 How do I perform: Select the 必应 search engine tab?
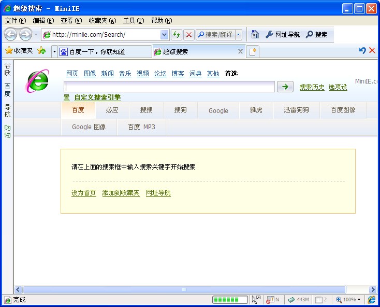(x=112, y=110)
